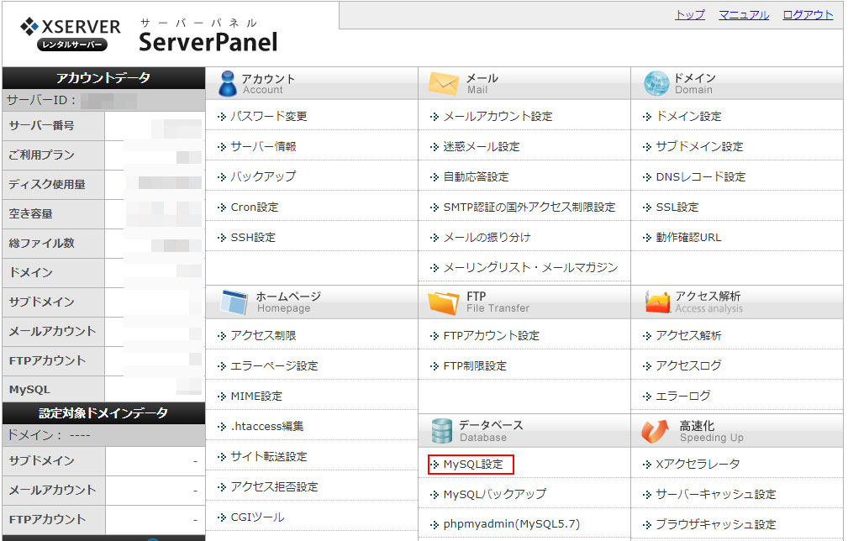Open FTP制限設定

point(475,366)
